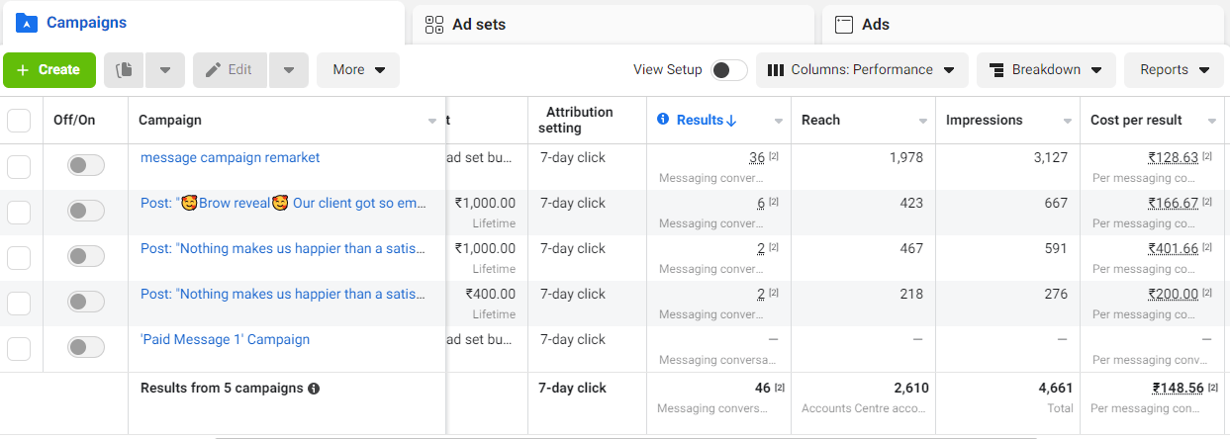Screen dimensions: 1230x439
Task: Click the impressions value 591
Action: (1056, 248)
